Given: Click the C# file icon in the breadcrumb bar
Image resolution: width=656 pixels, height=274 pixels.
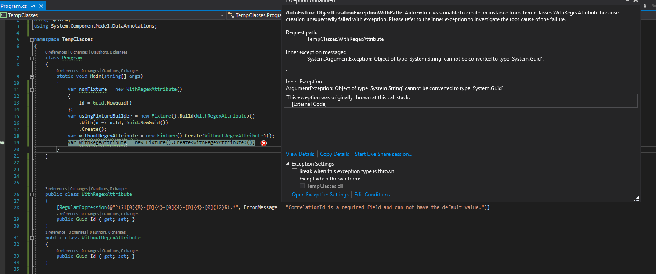Looking at the screenshot, I should [4, 14].
